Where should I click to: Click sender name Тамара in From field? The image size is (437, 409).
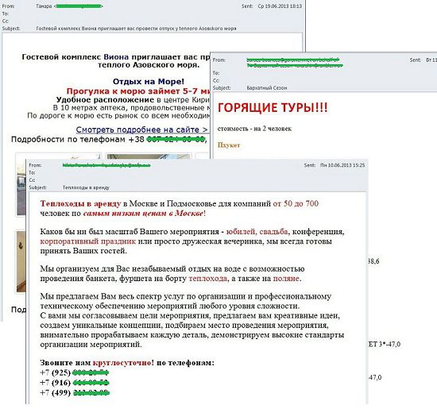pyautogui.click(x=44, y=6)
